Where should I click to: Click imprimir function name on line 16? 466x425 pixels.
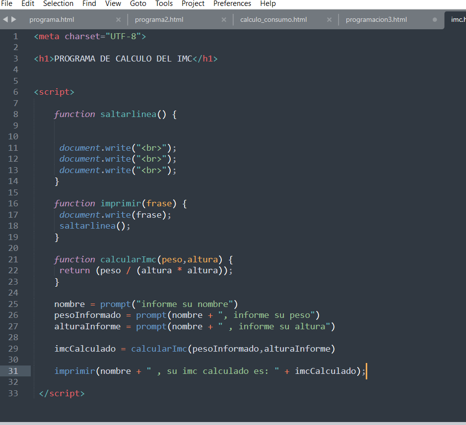pyautogui.click(x=121, y=203)
